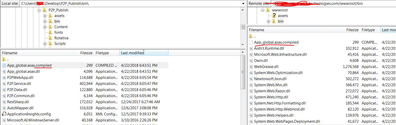The height and width of the screenshot is (125, 396).
Task: Select remote assets folder with question mark
Action: [x=283, y=16]
